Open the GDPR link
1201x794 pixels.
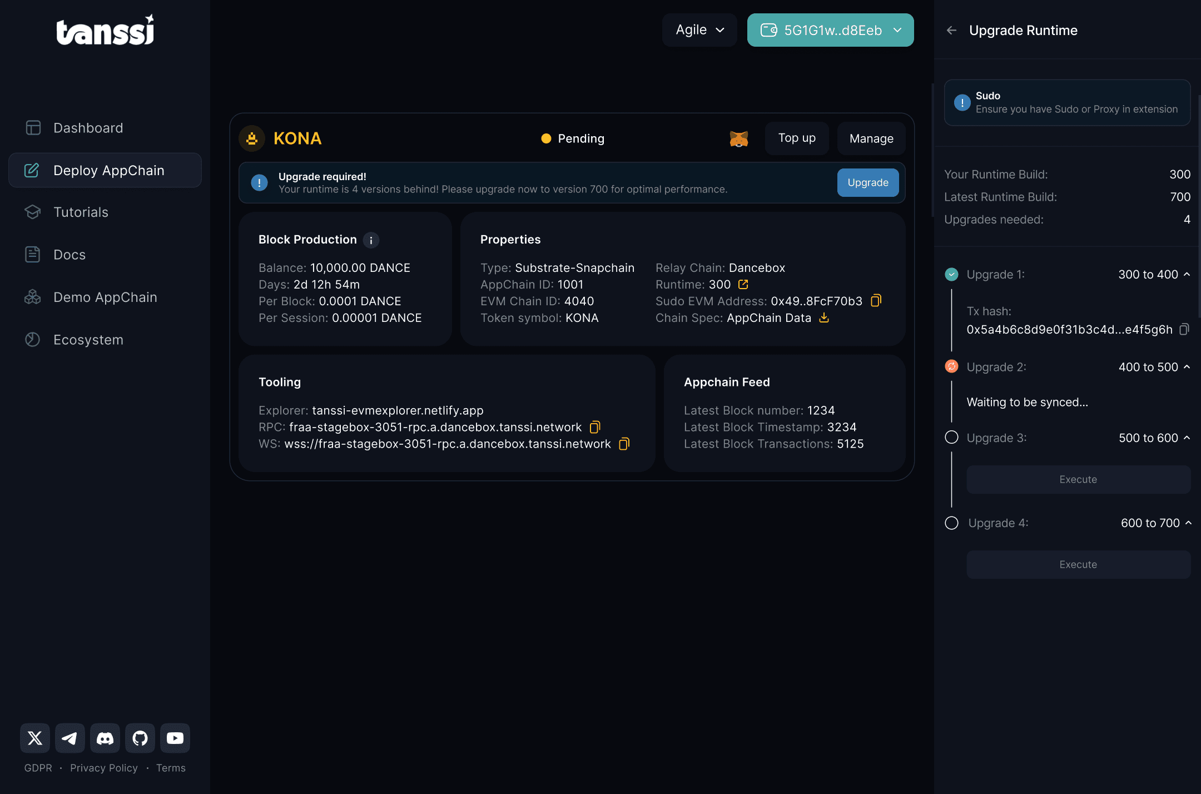click(x=38, y=768)
